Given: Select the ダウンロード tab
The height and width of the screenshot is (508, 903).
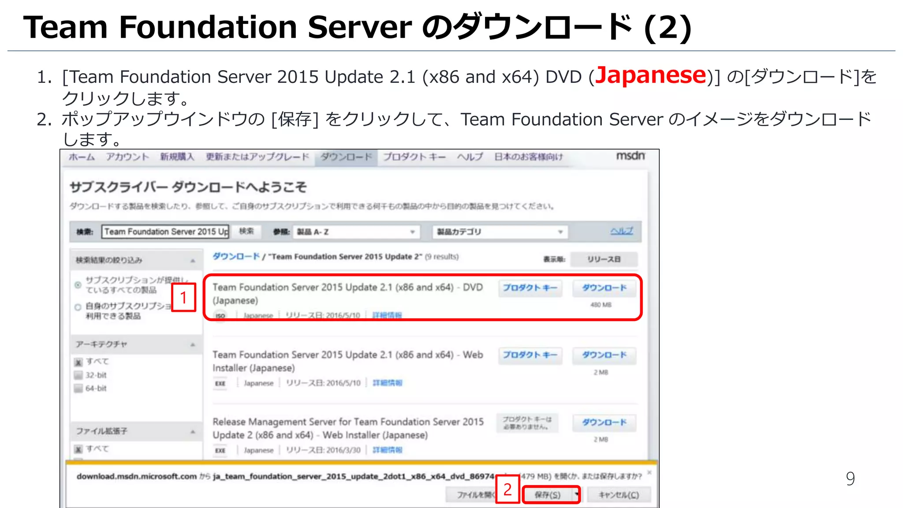Looking at the screenshot, I should tap(346, 157).
